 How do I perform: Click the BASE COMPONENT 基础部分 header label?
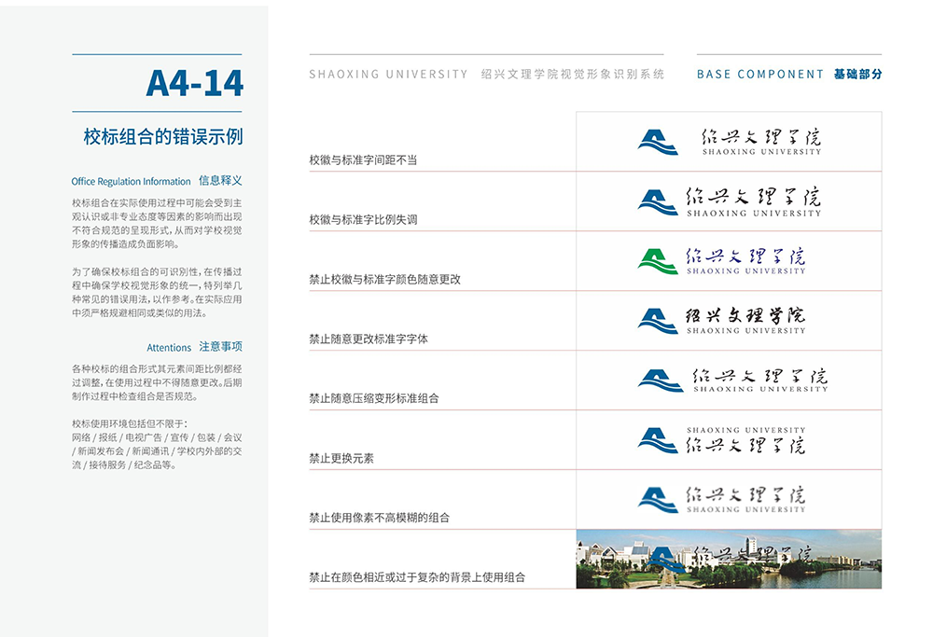click(x=788, y=74)
